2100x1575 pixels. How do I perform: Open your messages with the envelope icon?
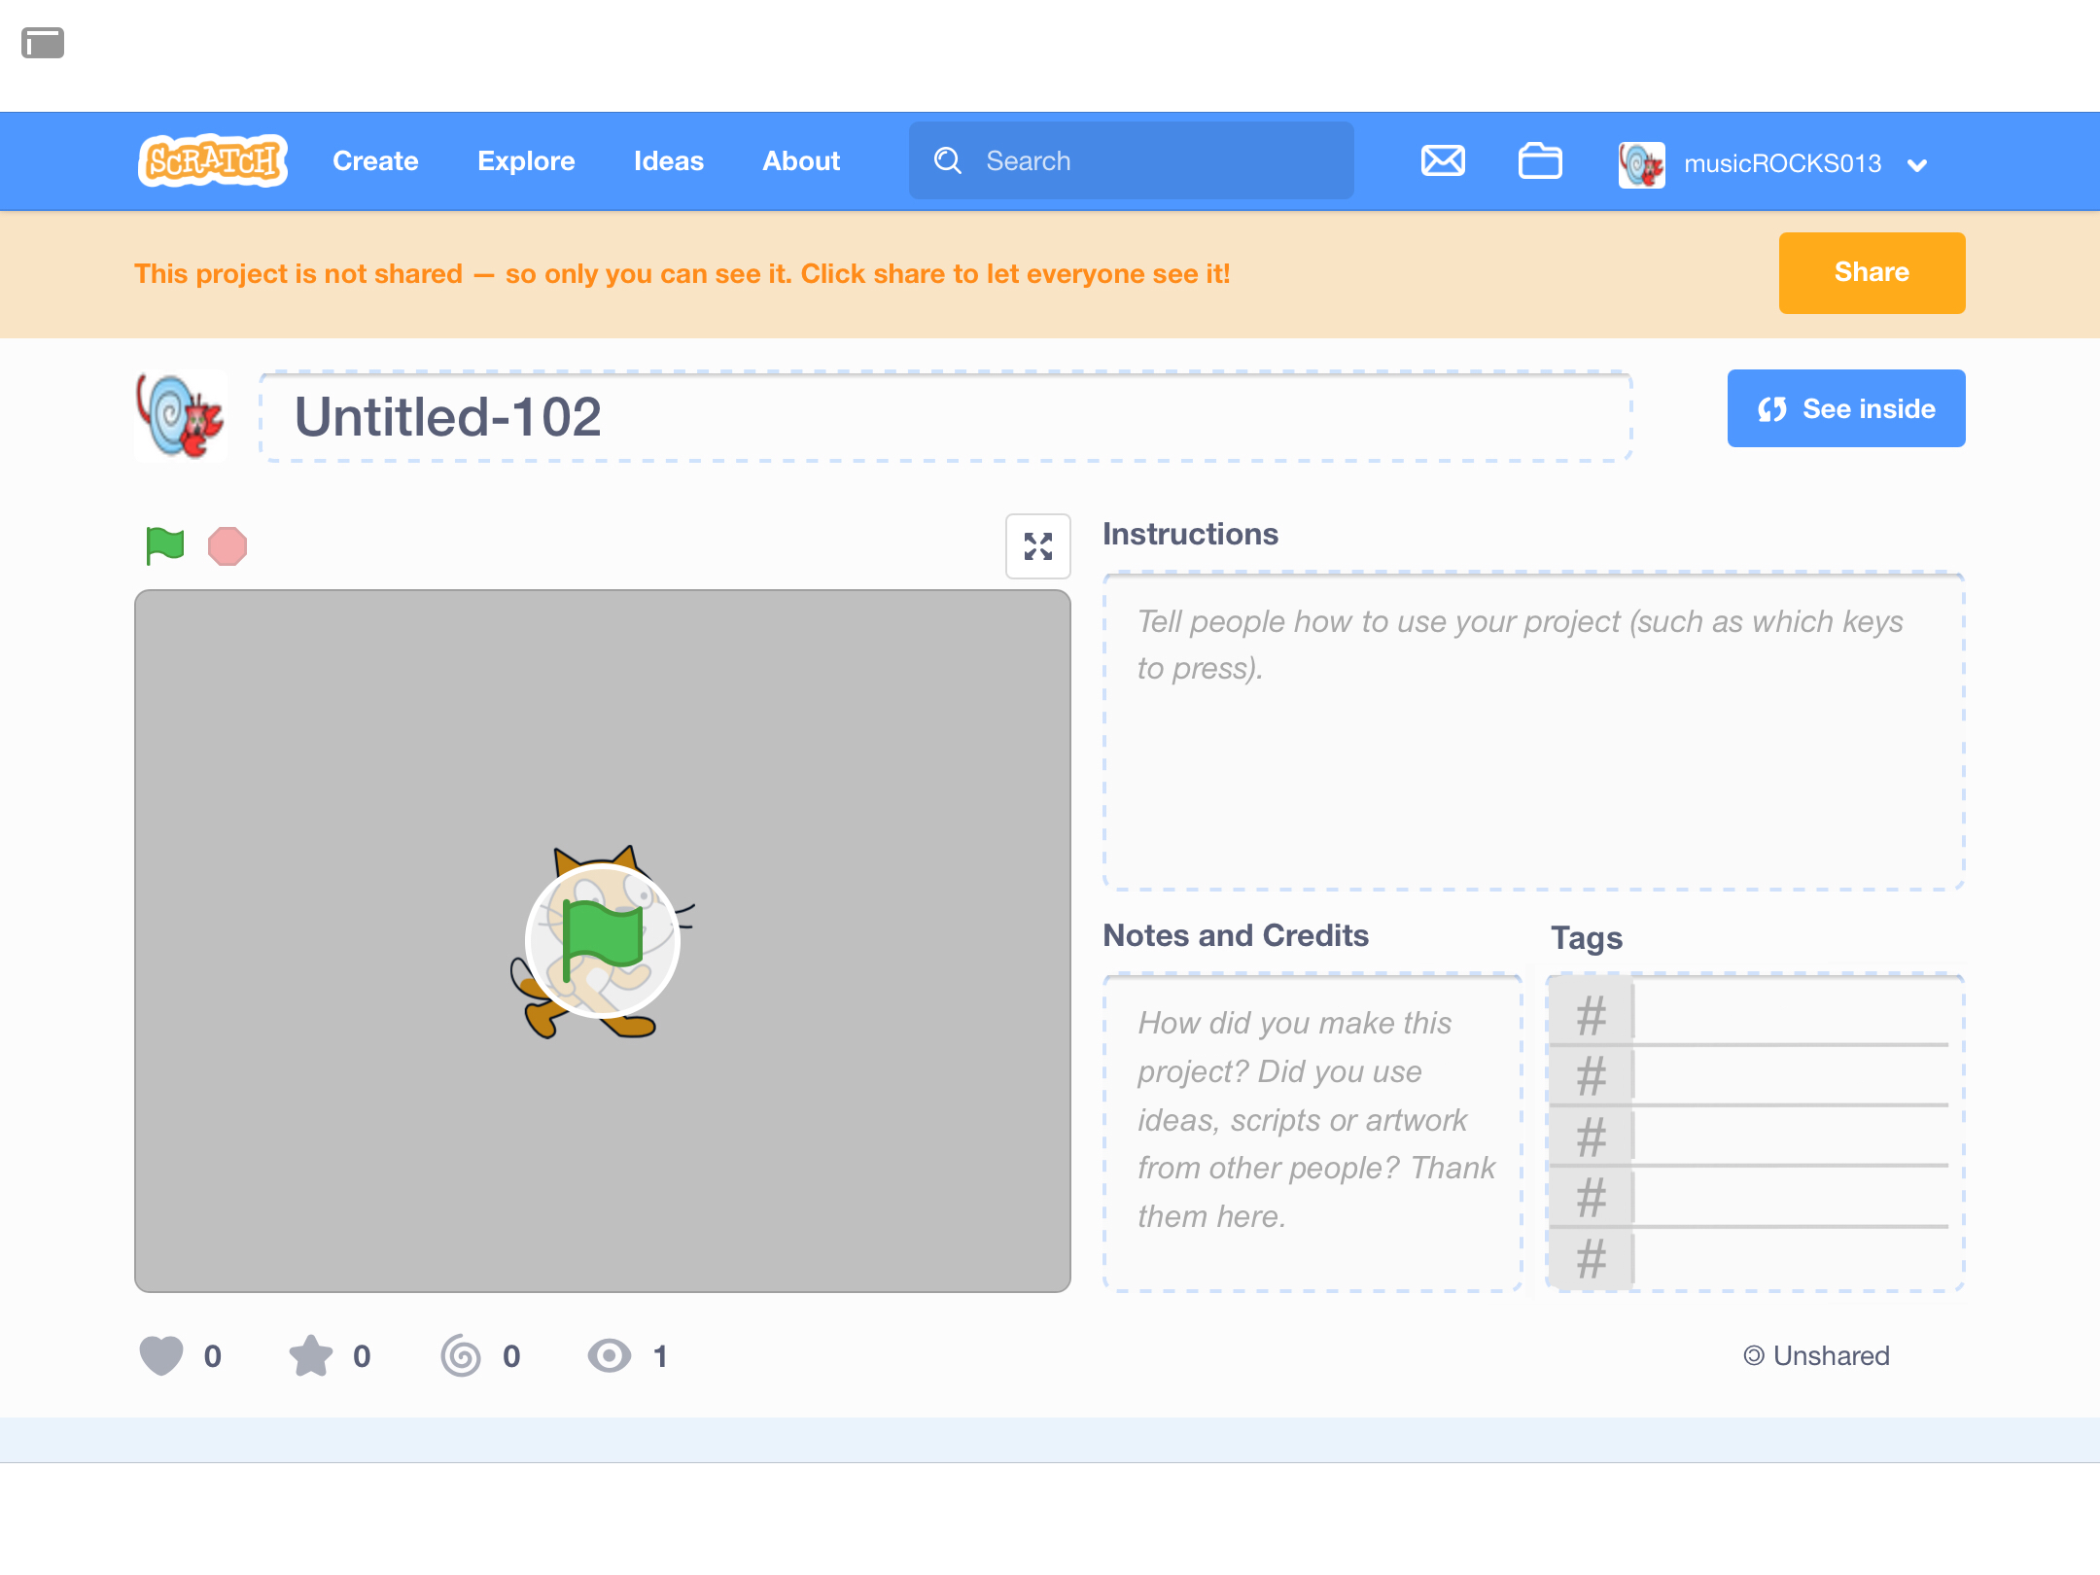(1443, 160)
